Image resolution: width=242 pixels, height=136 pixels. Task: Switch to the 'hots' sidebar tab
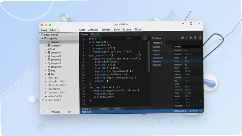point(44,31)
